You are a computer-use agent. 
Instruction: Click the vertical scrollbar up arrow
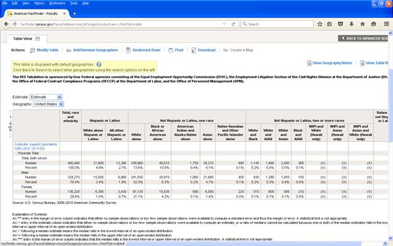390,33
